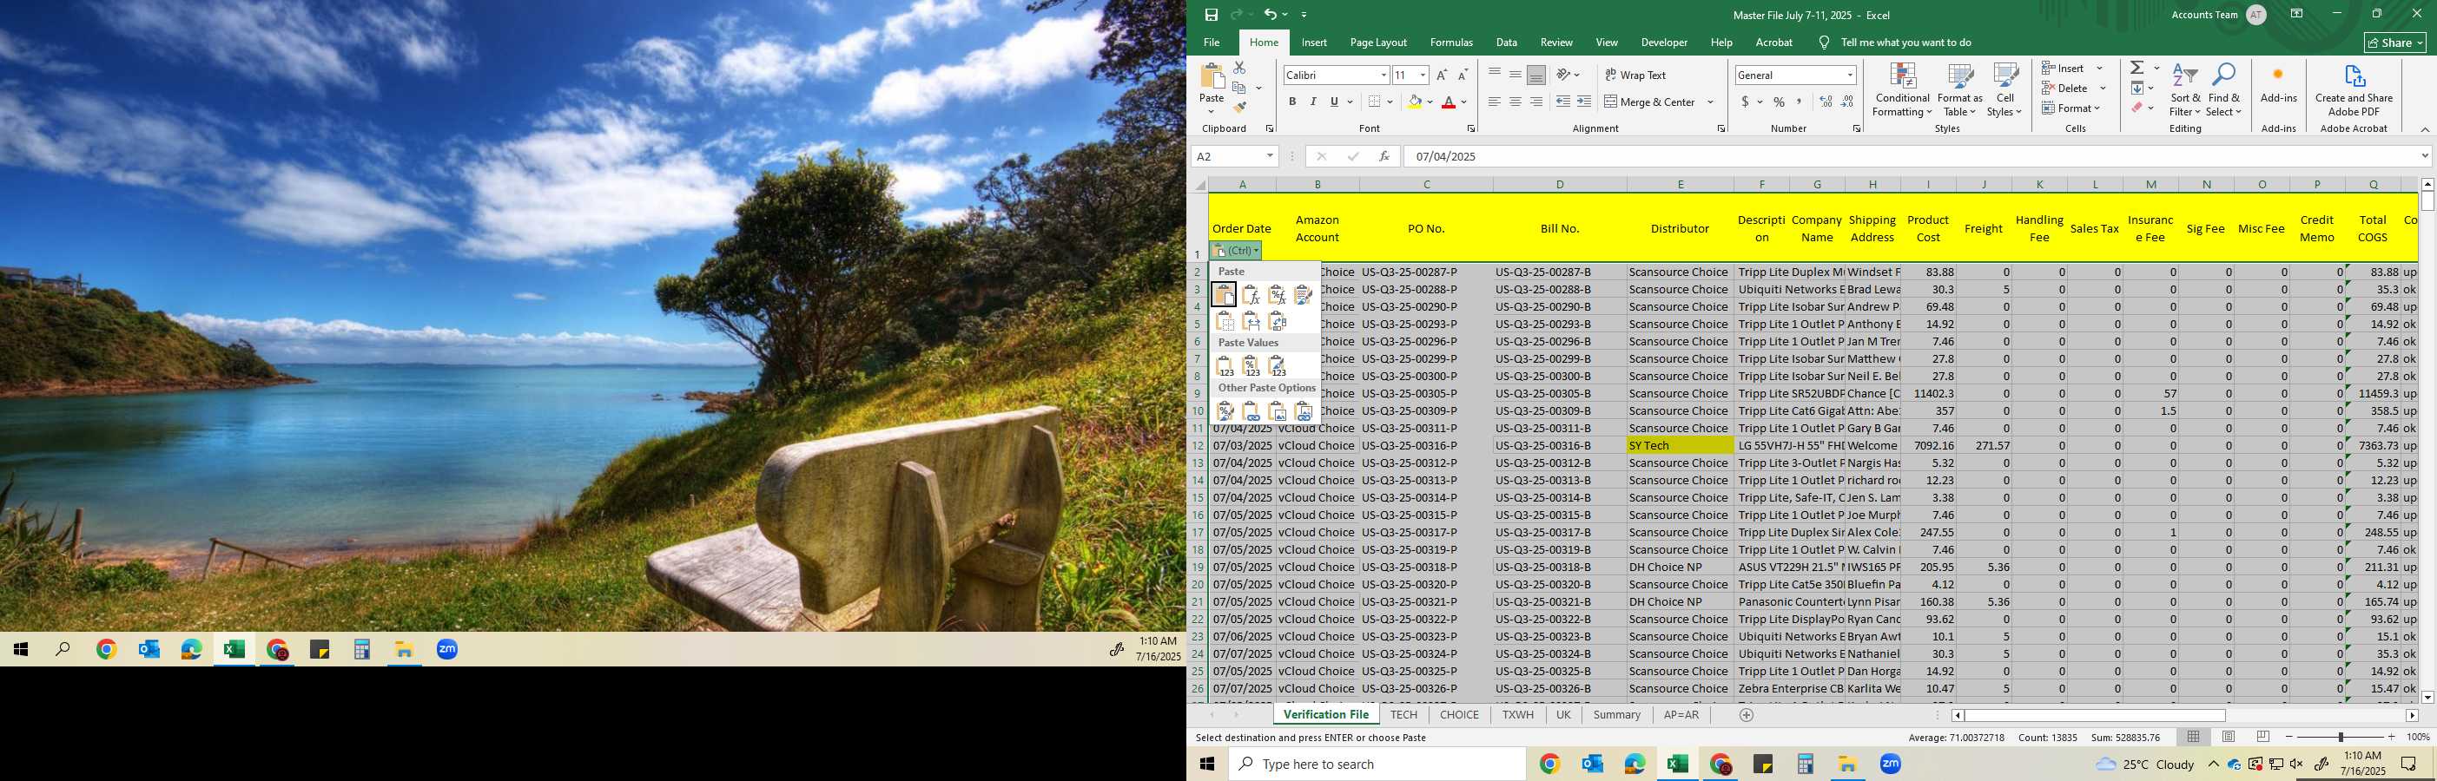Open the Paste Options (Ctrl) dropdown
The height and width of the screenshot is (781, 2437).
point(1236,251)
